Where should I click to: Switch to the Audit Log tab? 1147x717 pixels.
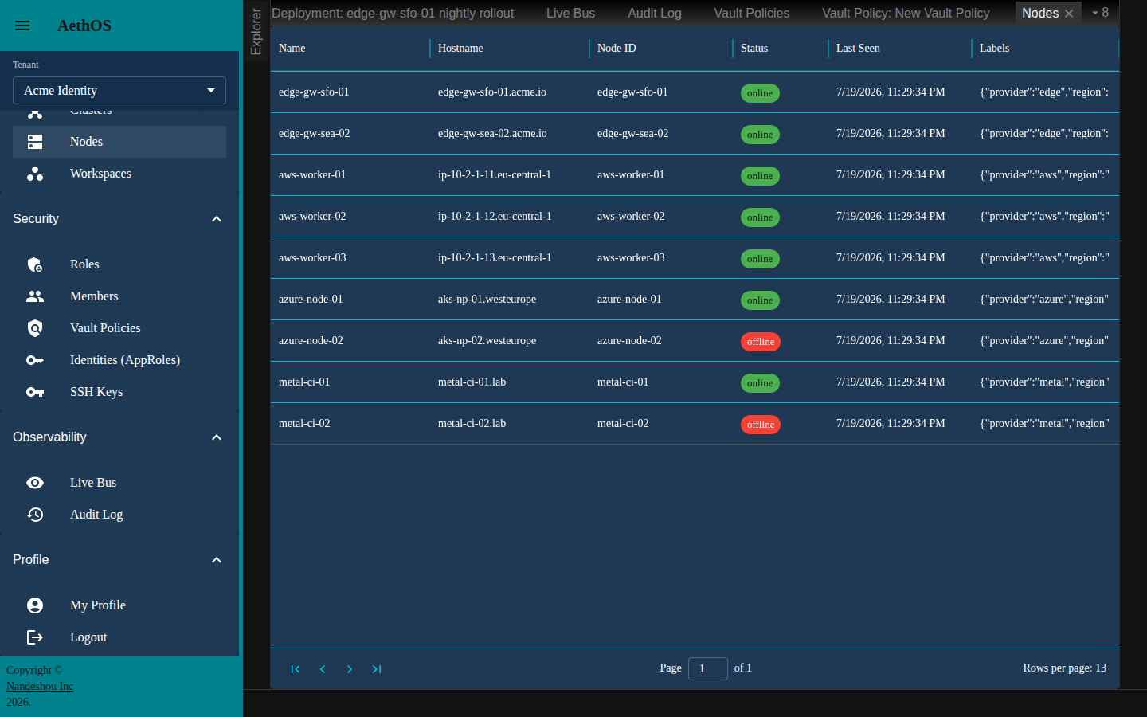coord(655,14)
